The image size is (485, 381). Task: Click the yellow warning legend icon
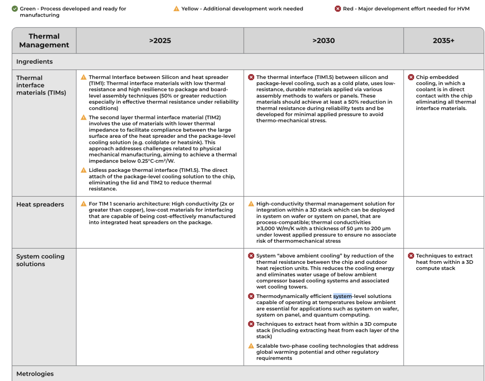pos(176,9)
